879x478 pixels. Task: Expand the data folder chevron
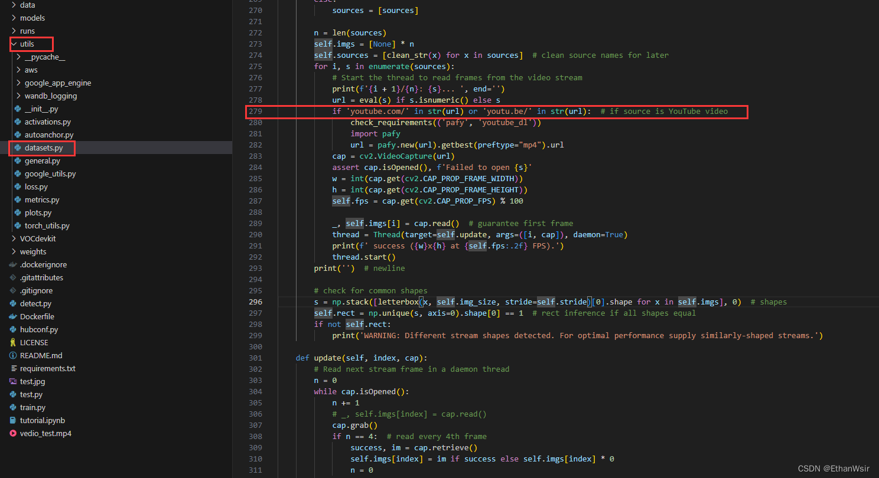coord(14,5)
